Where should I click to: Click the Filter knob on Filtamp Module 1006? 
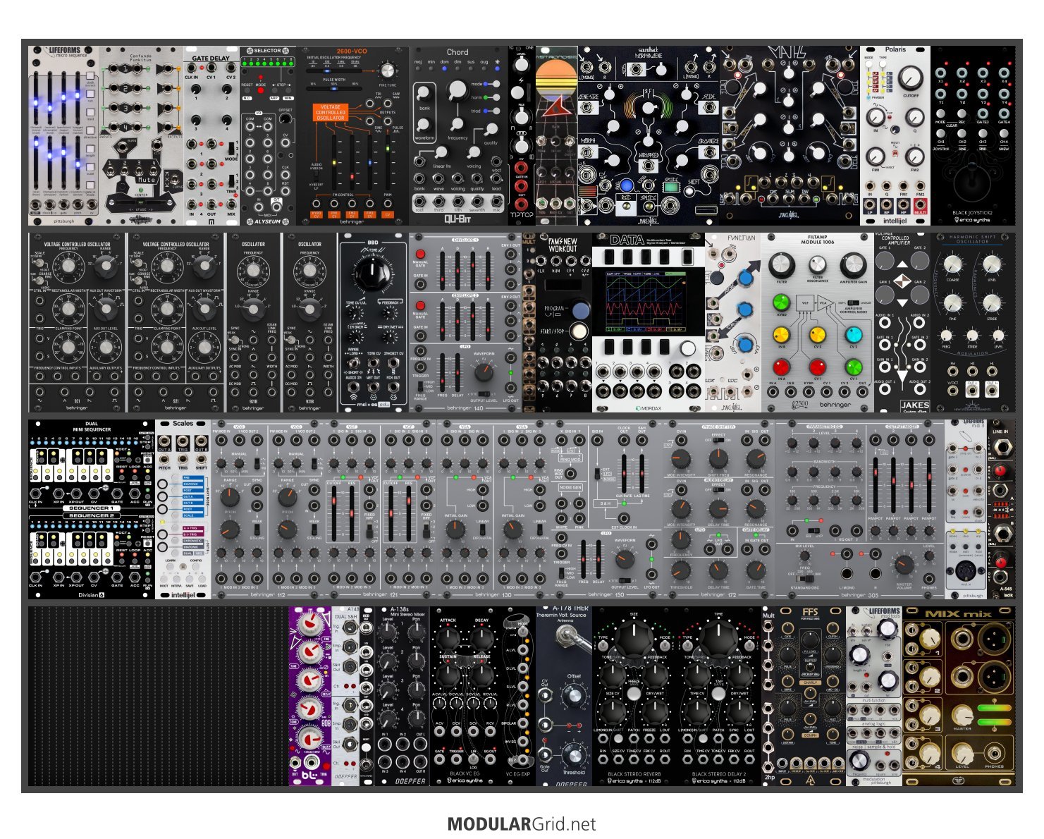(781, 265)
